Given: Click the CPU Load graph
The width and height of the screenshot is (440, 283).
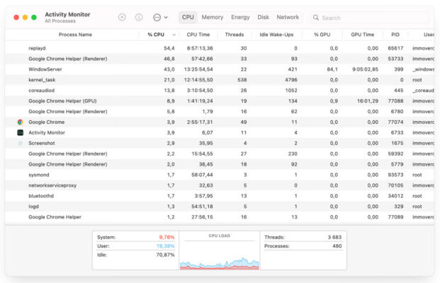Looking at the screenshot, I should [x=219, y=253].
